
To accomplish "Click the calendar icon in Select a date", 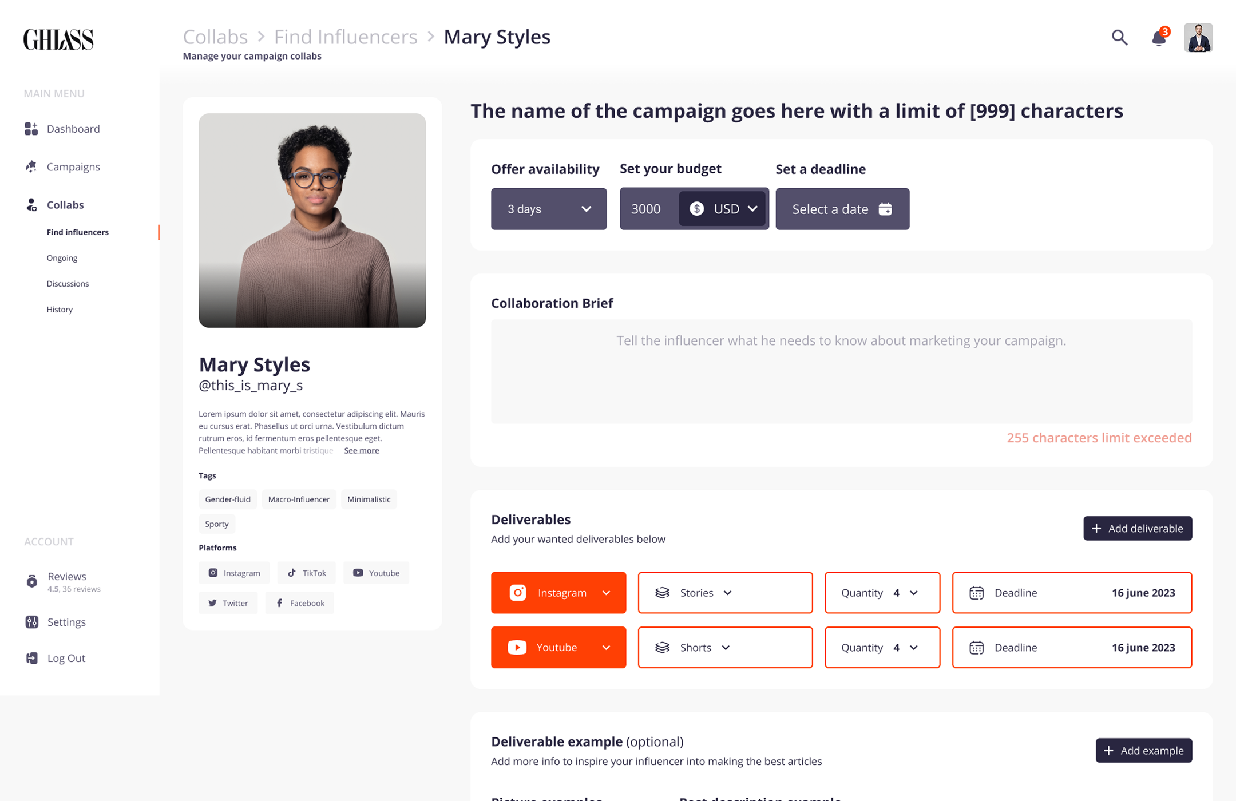I will point(885,209).
